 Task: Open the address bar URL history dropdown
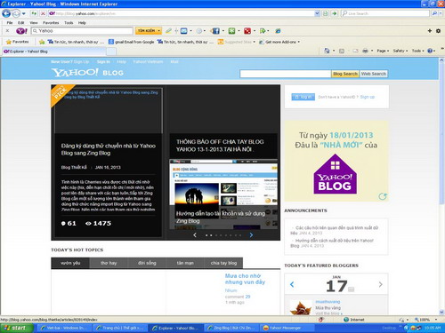(x=317, y=13)
